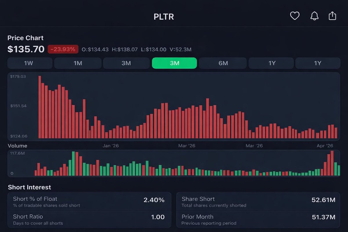
Task: Click the -23.93% change badge
Action: tap(63, 49)
